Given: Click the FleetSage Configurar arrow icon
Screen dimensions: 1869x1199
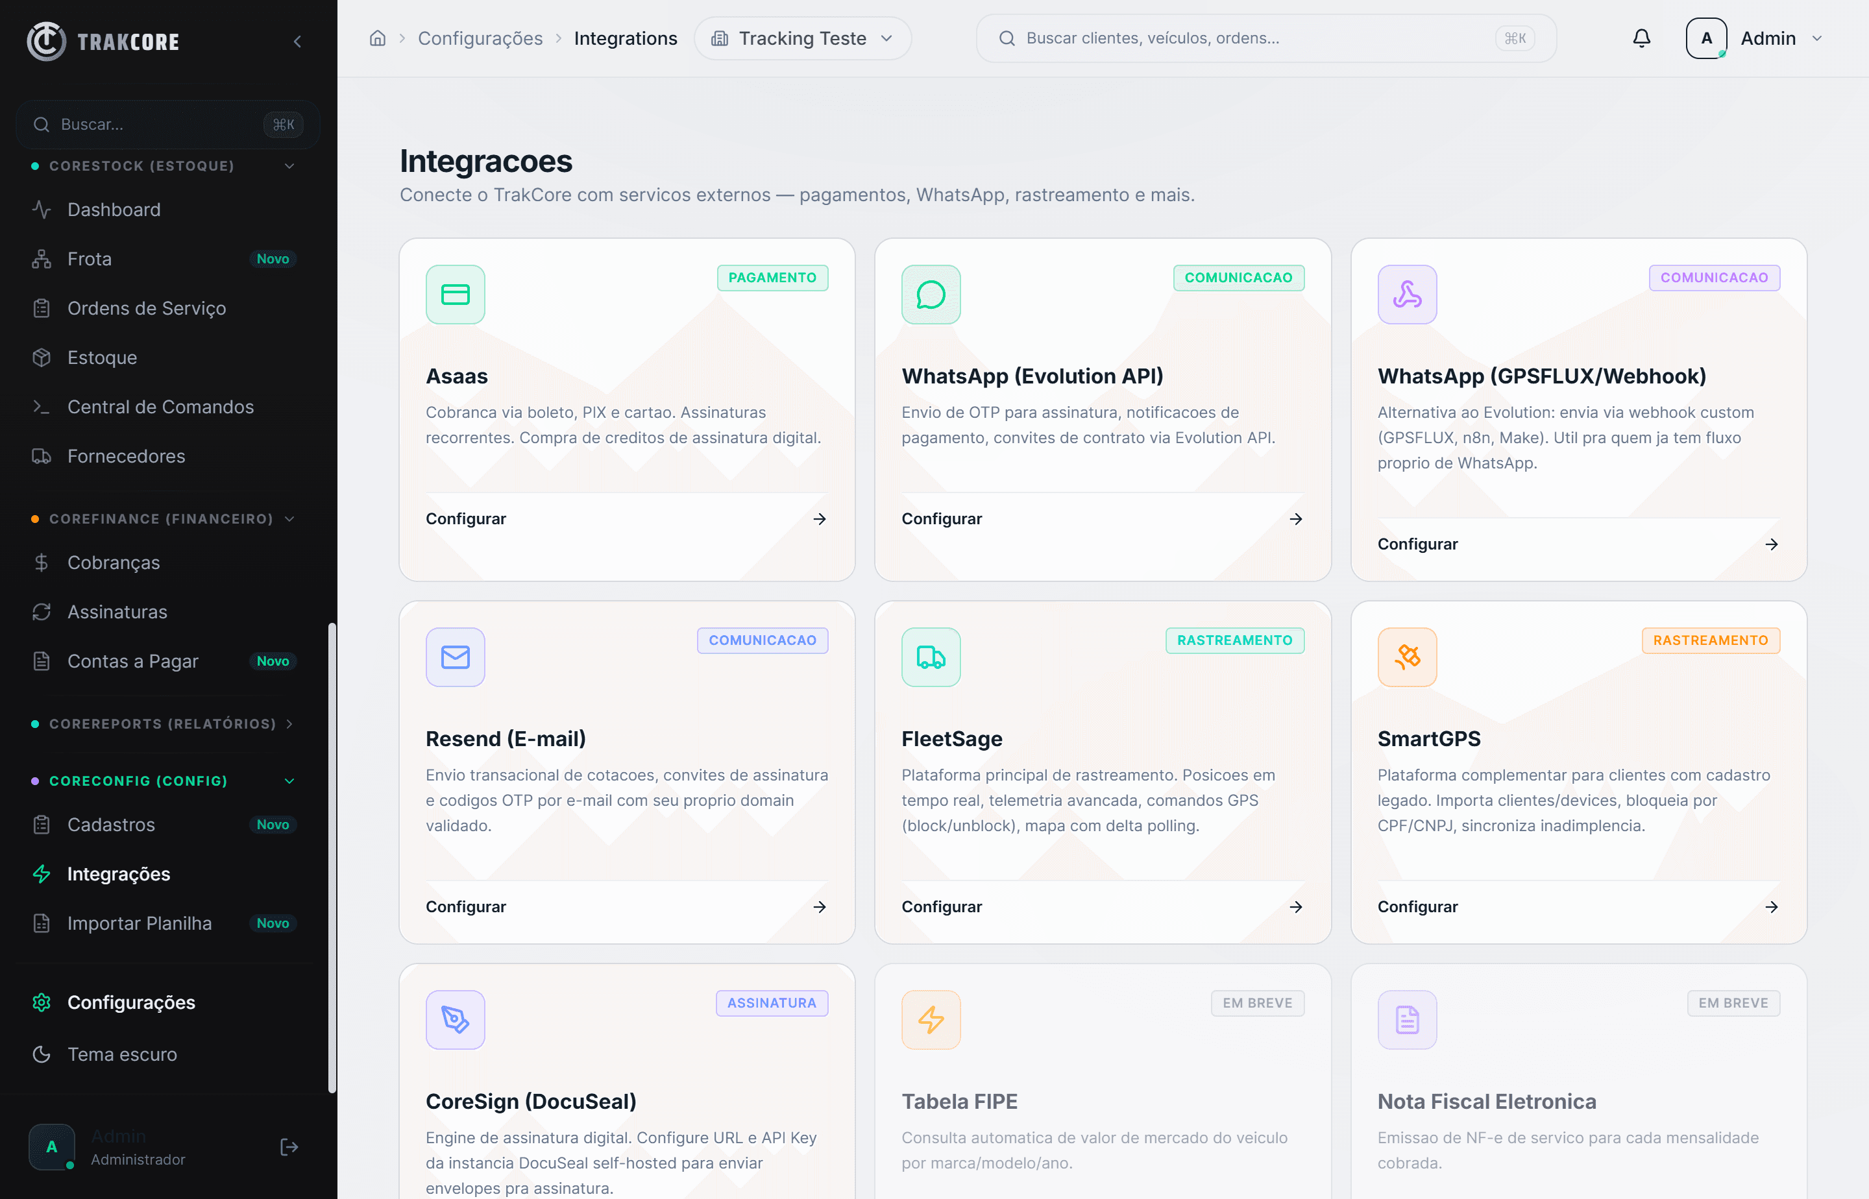Looking at the screenshot, I should pyautogui.click(x=1295, y=907).
